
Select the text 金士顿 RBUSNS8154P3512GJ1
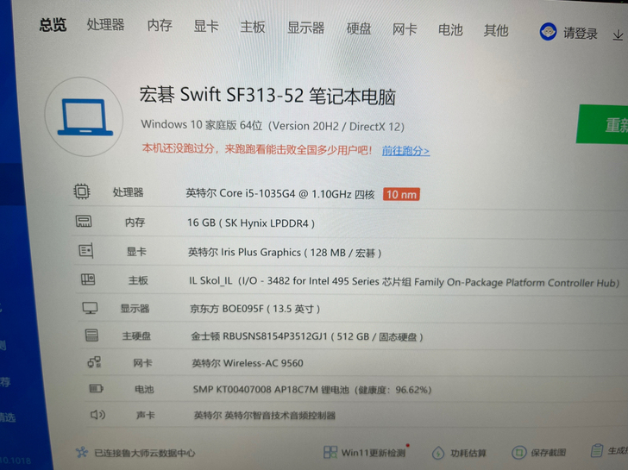tap(259, 335)
